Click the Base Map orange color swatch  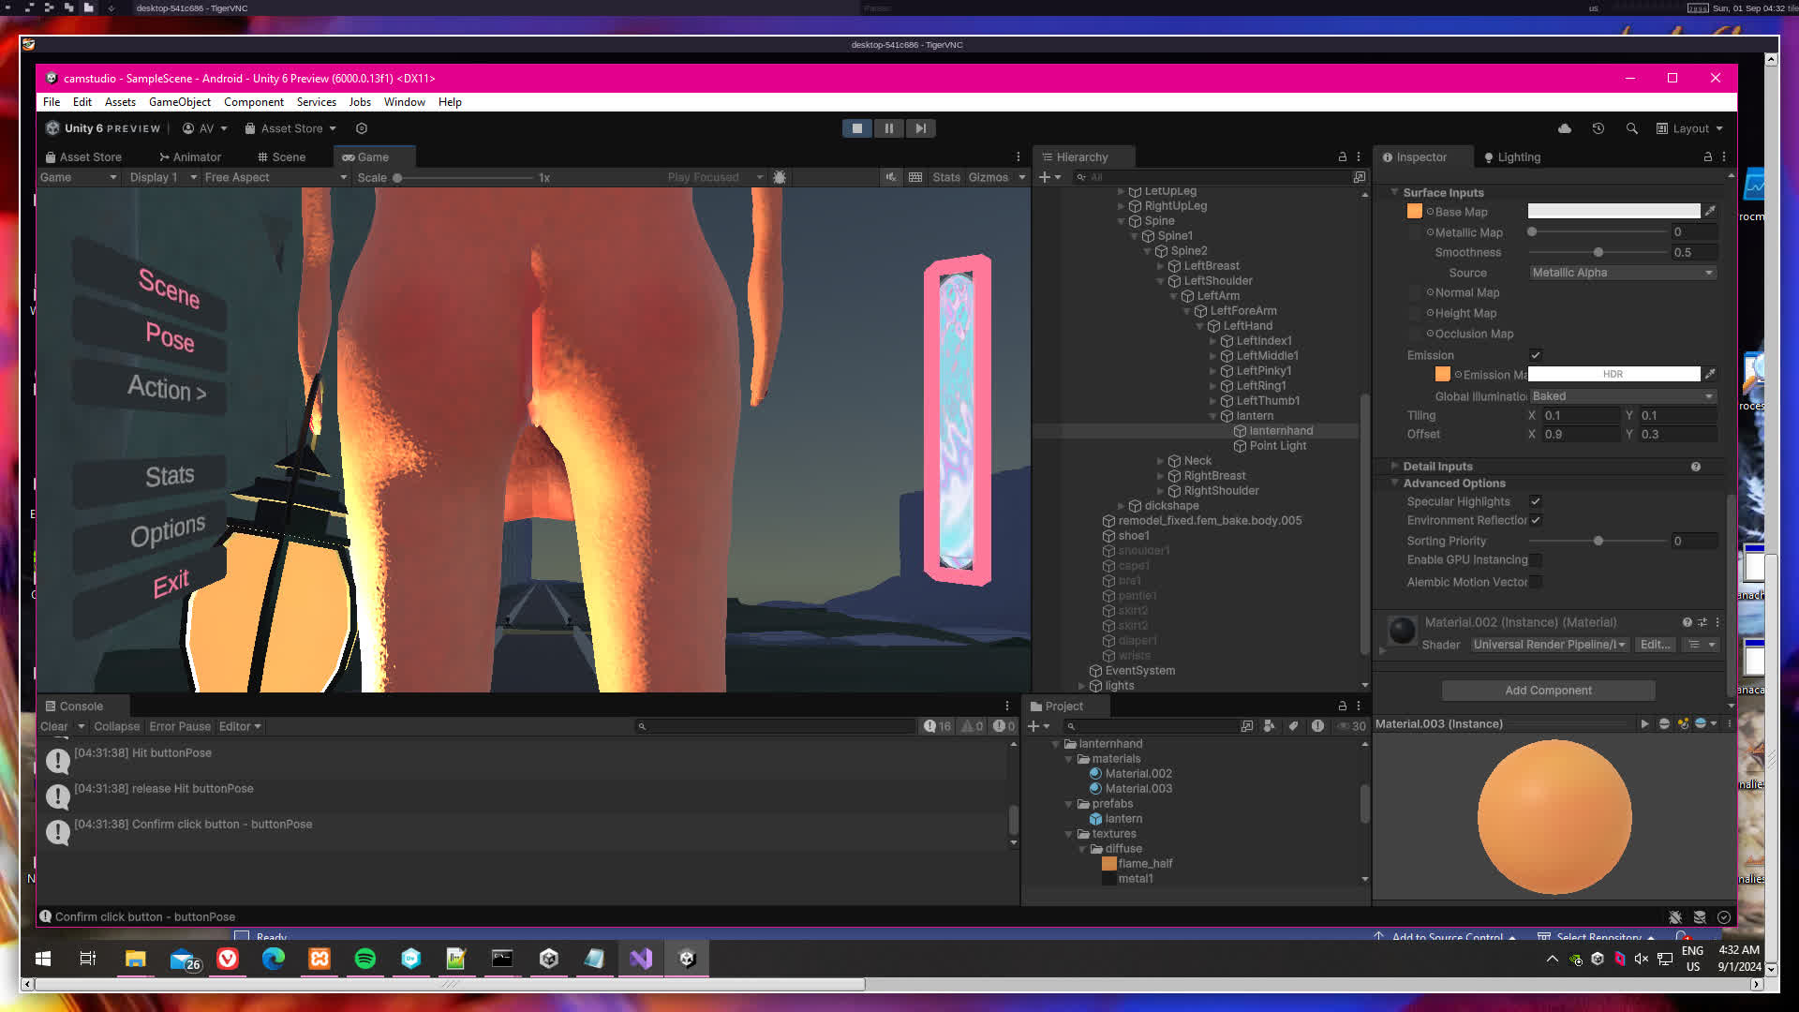pyautogui.click(x=1414, y=212)
